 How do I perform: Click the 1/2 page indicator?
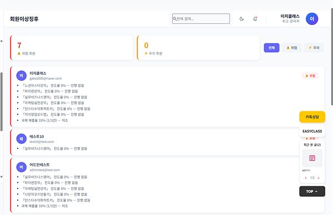point(312,178)
